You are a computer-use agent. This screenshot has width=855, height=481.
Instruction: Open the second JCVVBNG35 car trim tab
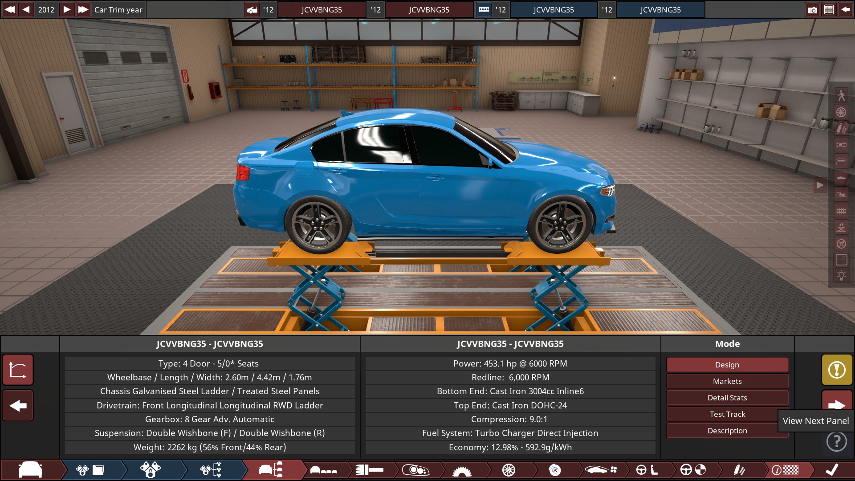[429, 10]
